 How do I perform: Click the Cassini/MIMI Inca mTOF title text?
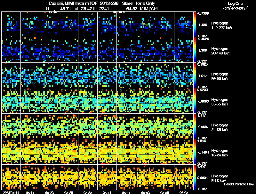pos(73,3)
